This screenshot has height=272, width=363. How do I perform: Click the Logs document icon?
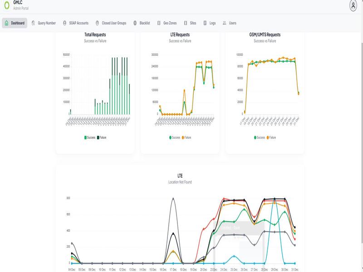(x=205, y=23)
